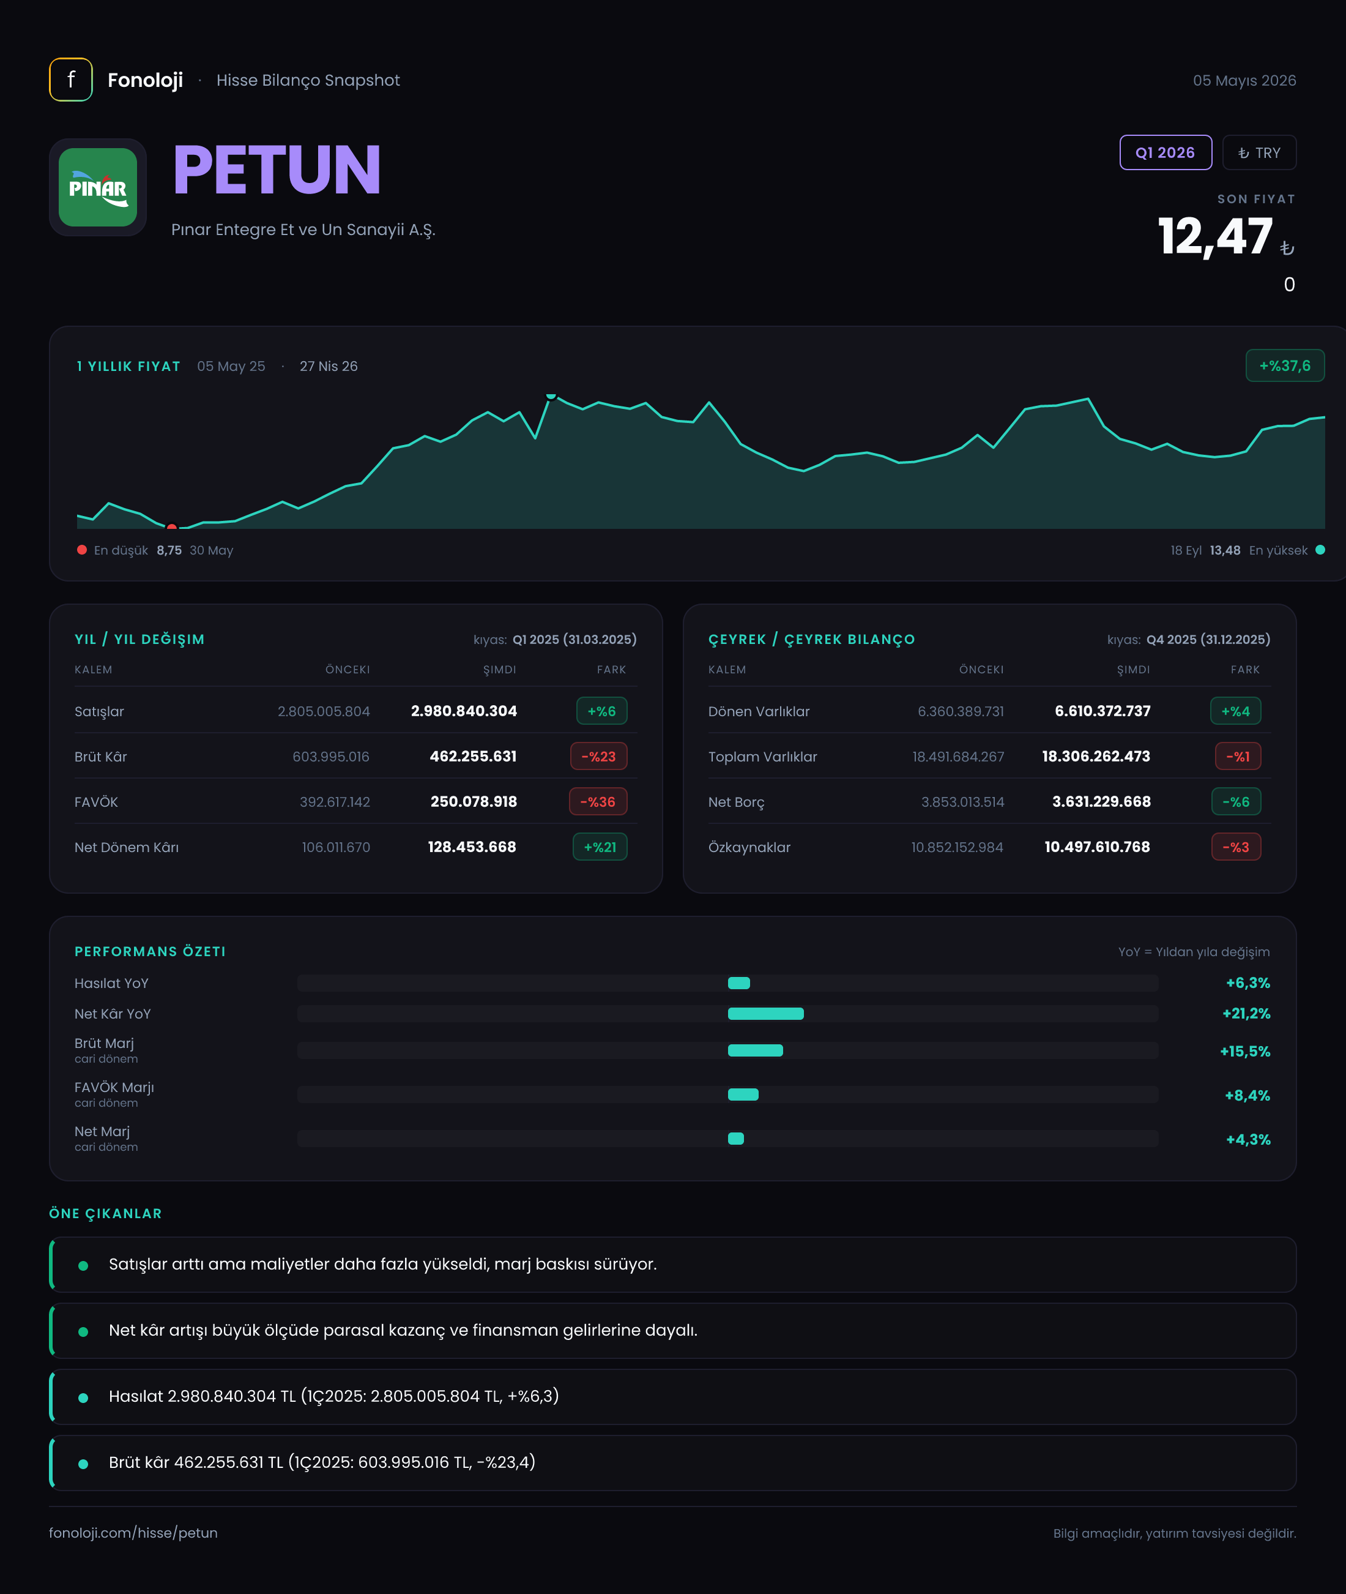Click the Net Kâr YoY progress bar
Viewport: 1346px width, 1594px height.
[728, 1013]
